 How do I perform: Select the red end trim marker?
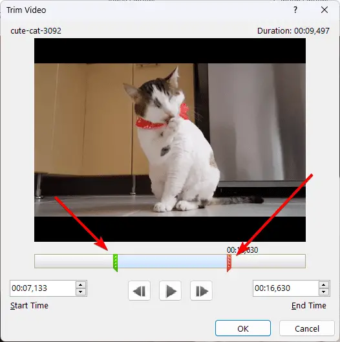click(229, 262)
